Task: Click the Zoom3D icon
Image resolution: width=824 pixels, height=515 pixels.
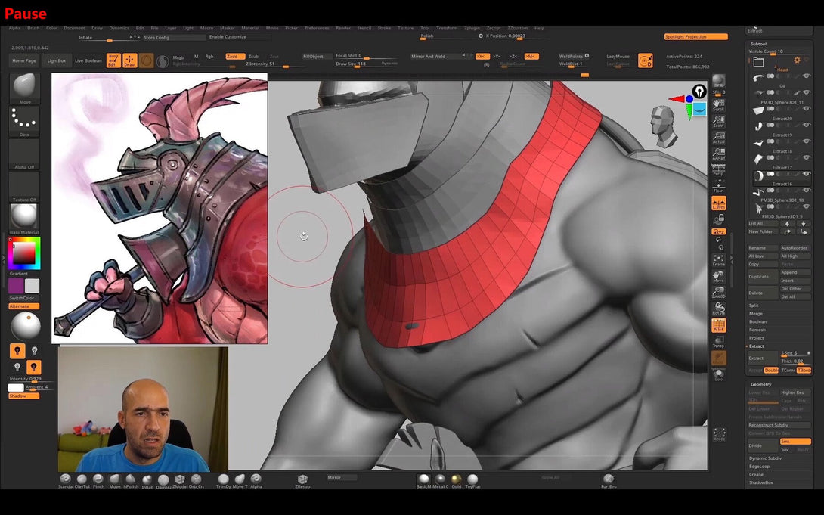Action: 718,293
